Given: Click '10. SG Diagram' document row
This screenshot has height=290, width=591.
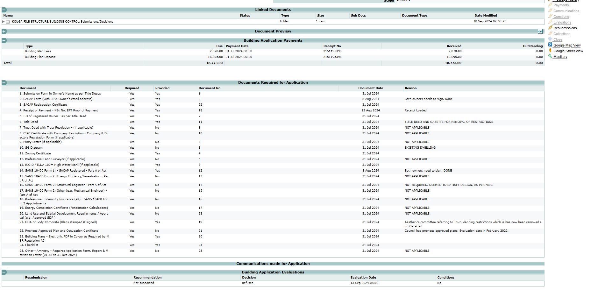Looking at the screenshot, I should pyautogui.click(x=31, y=148).
